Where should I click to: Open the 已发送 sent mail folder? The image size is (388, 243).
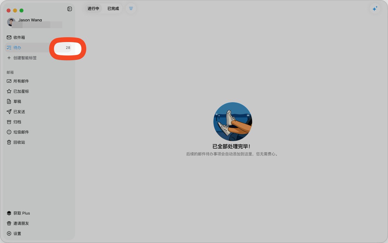19,111
